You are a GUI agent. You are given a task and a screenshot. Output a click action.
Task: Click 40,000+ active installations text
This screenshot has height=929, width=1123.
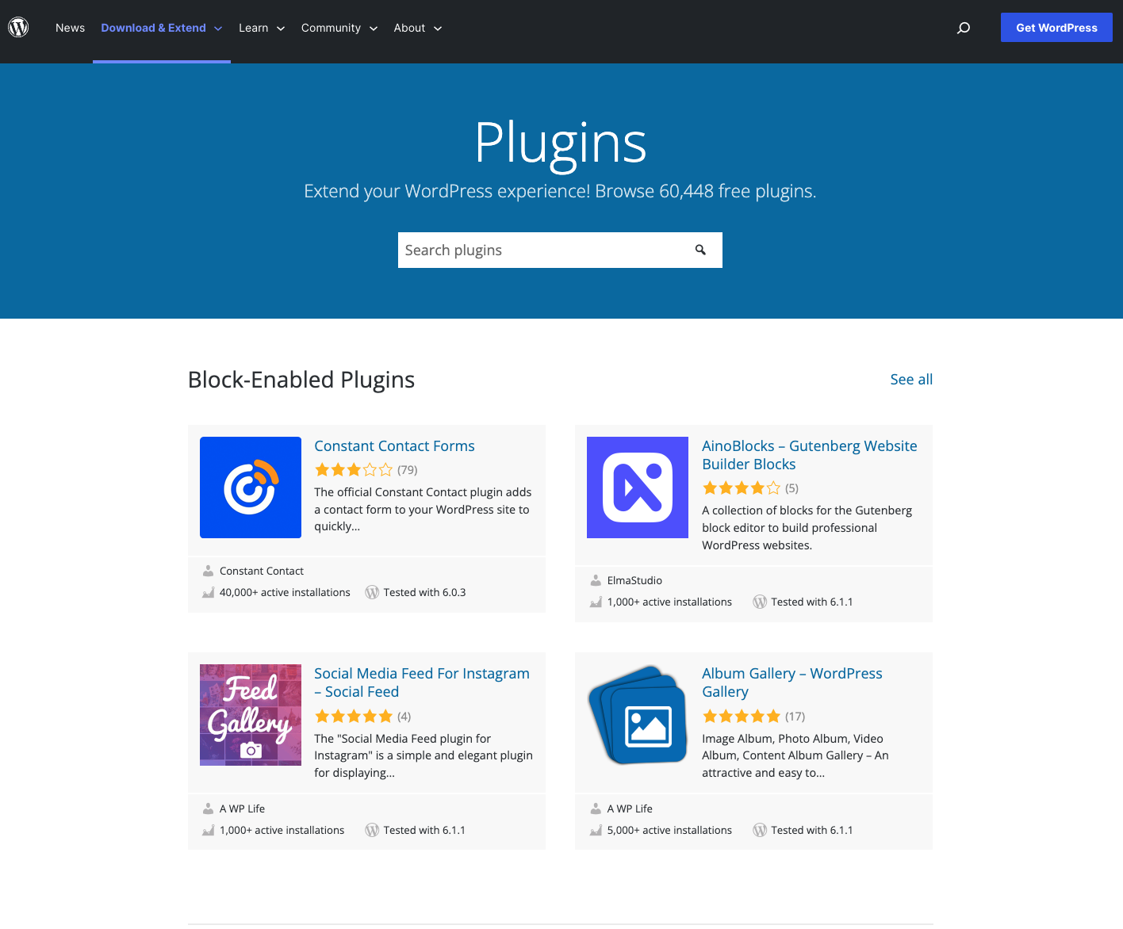pyautogui.click(x=285, y=592)
